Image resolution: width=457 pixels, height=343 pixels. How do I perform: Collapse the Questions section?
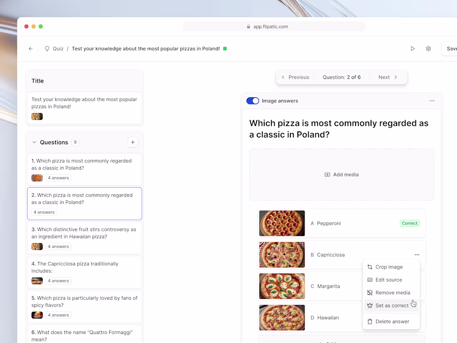click(x=34, y=142)
